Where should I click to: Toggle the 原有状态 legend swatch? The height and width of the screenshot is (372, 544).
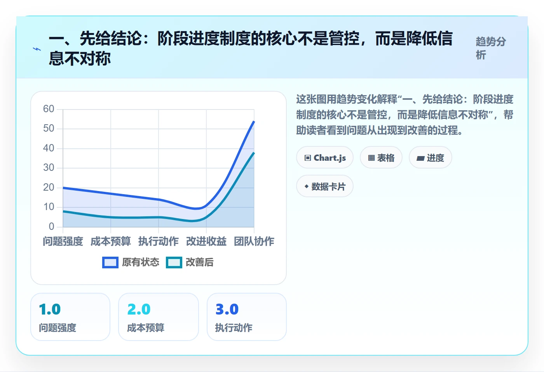click(x=110, y=262)
